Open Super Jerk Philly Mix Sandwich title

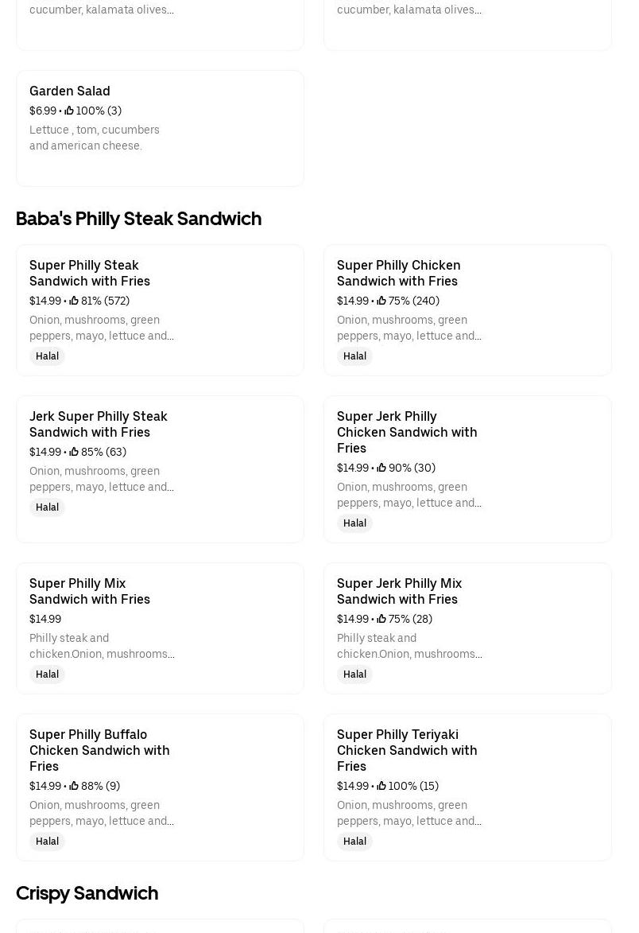pyautogui.click(x=398, y=591)
